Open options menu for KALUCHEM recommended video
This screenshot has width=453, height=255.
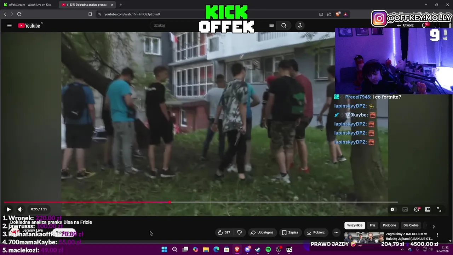pos(437,234)
